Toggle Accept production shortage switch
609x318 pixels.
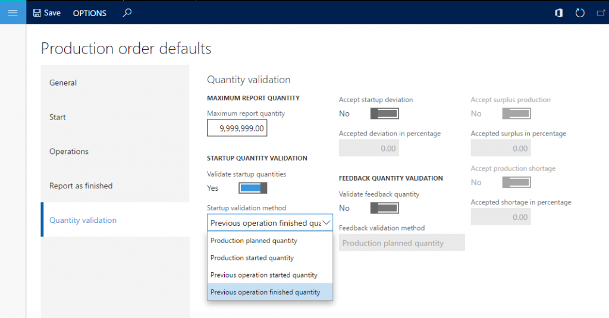tap(516, 182)
